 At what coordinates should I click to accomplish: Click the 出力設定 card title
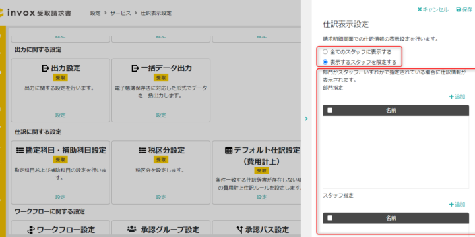pyautogui.click(x=66, y=68)
